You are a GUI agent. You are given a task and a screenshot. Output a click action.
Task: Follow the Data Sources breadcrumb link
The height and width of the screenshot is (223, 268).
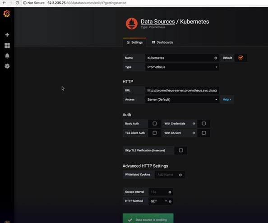pos(158,22)
